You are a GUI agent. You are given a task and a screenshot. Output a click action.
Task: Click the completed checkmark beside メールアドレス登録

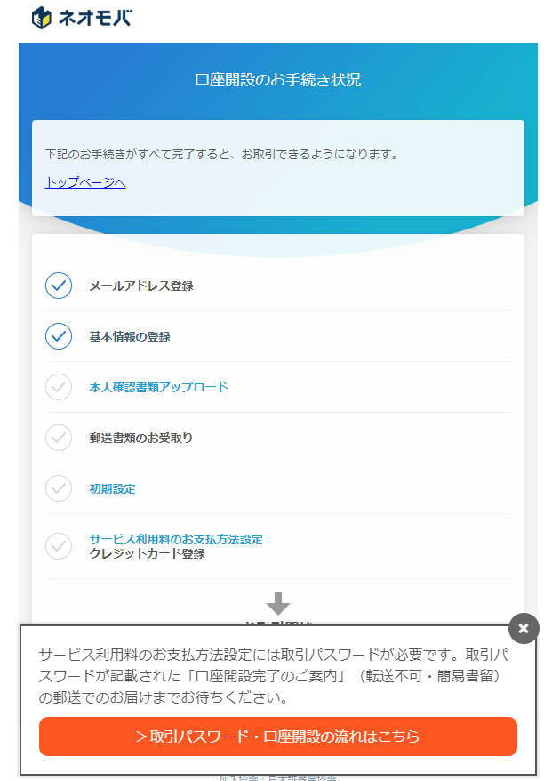[x=59, y=286]
